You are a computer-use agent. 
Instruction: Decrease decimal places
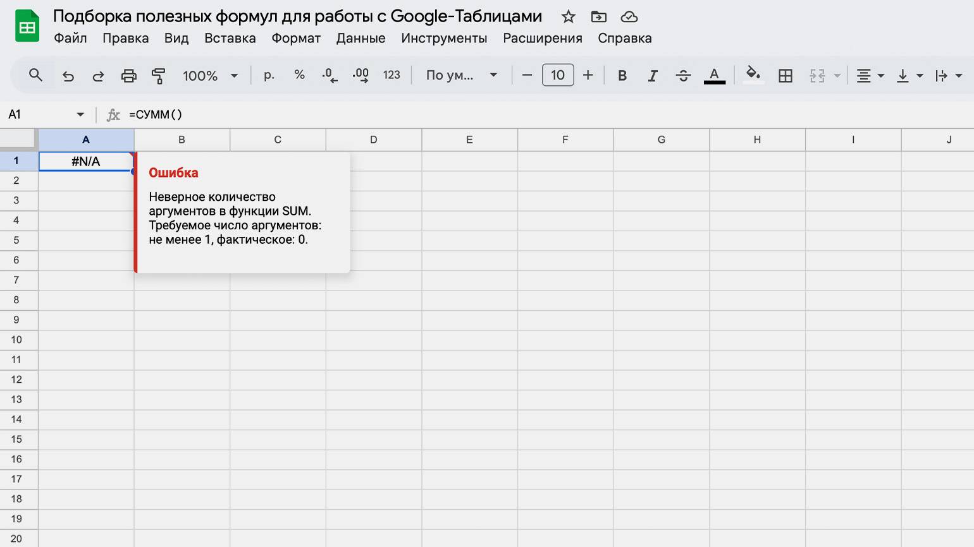click(330, 75)
